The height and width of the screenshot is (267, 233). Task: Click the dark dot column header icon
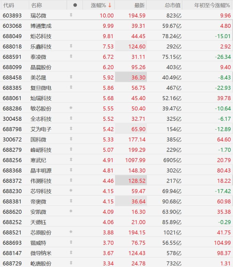click(x=75, y=5)
